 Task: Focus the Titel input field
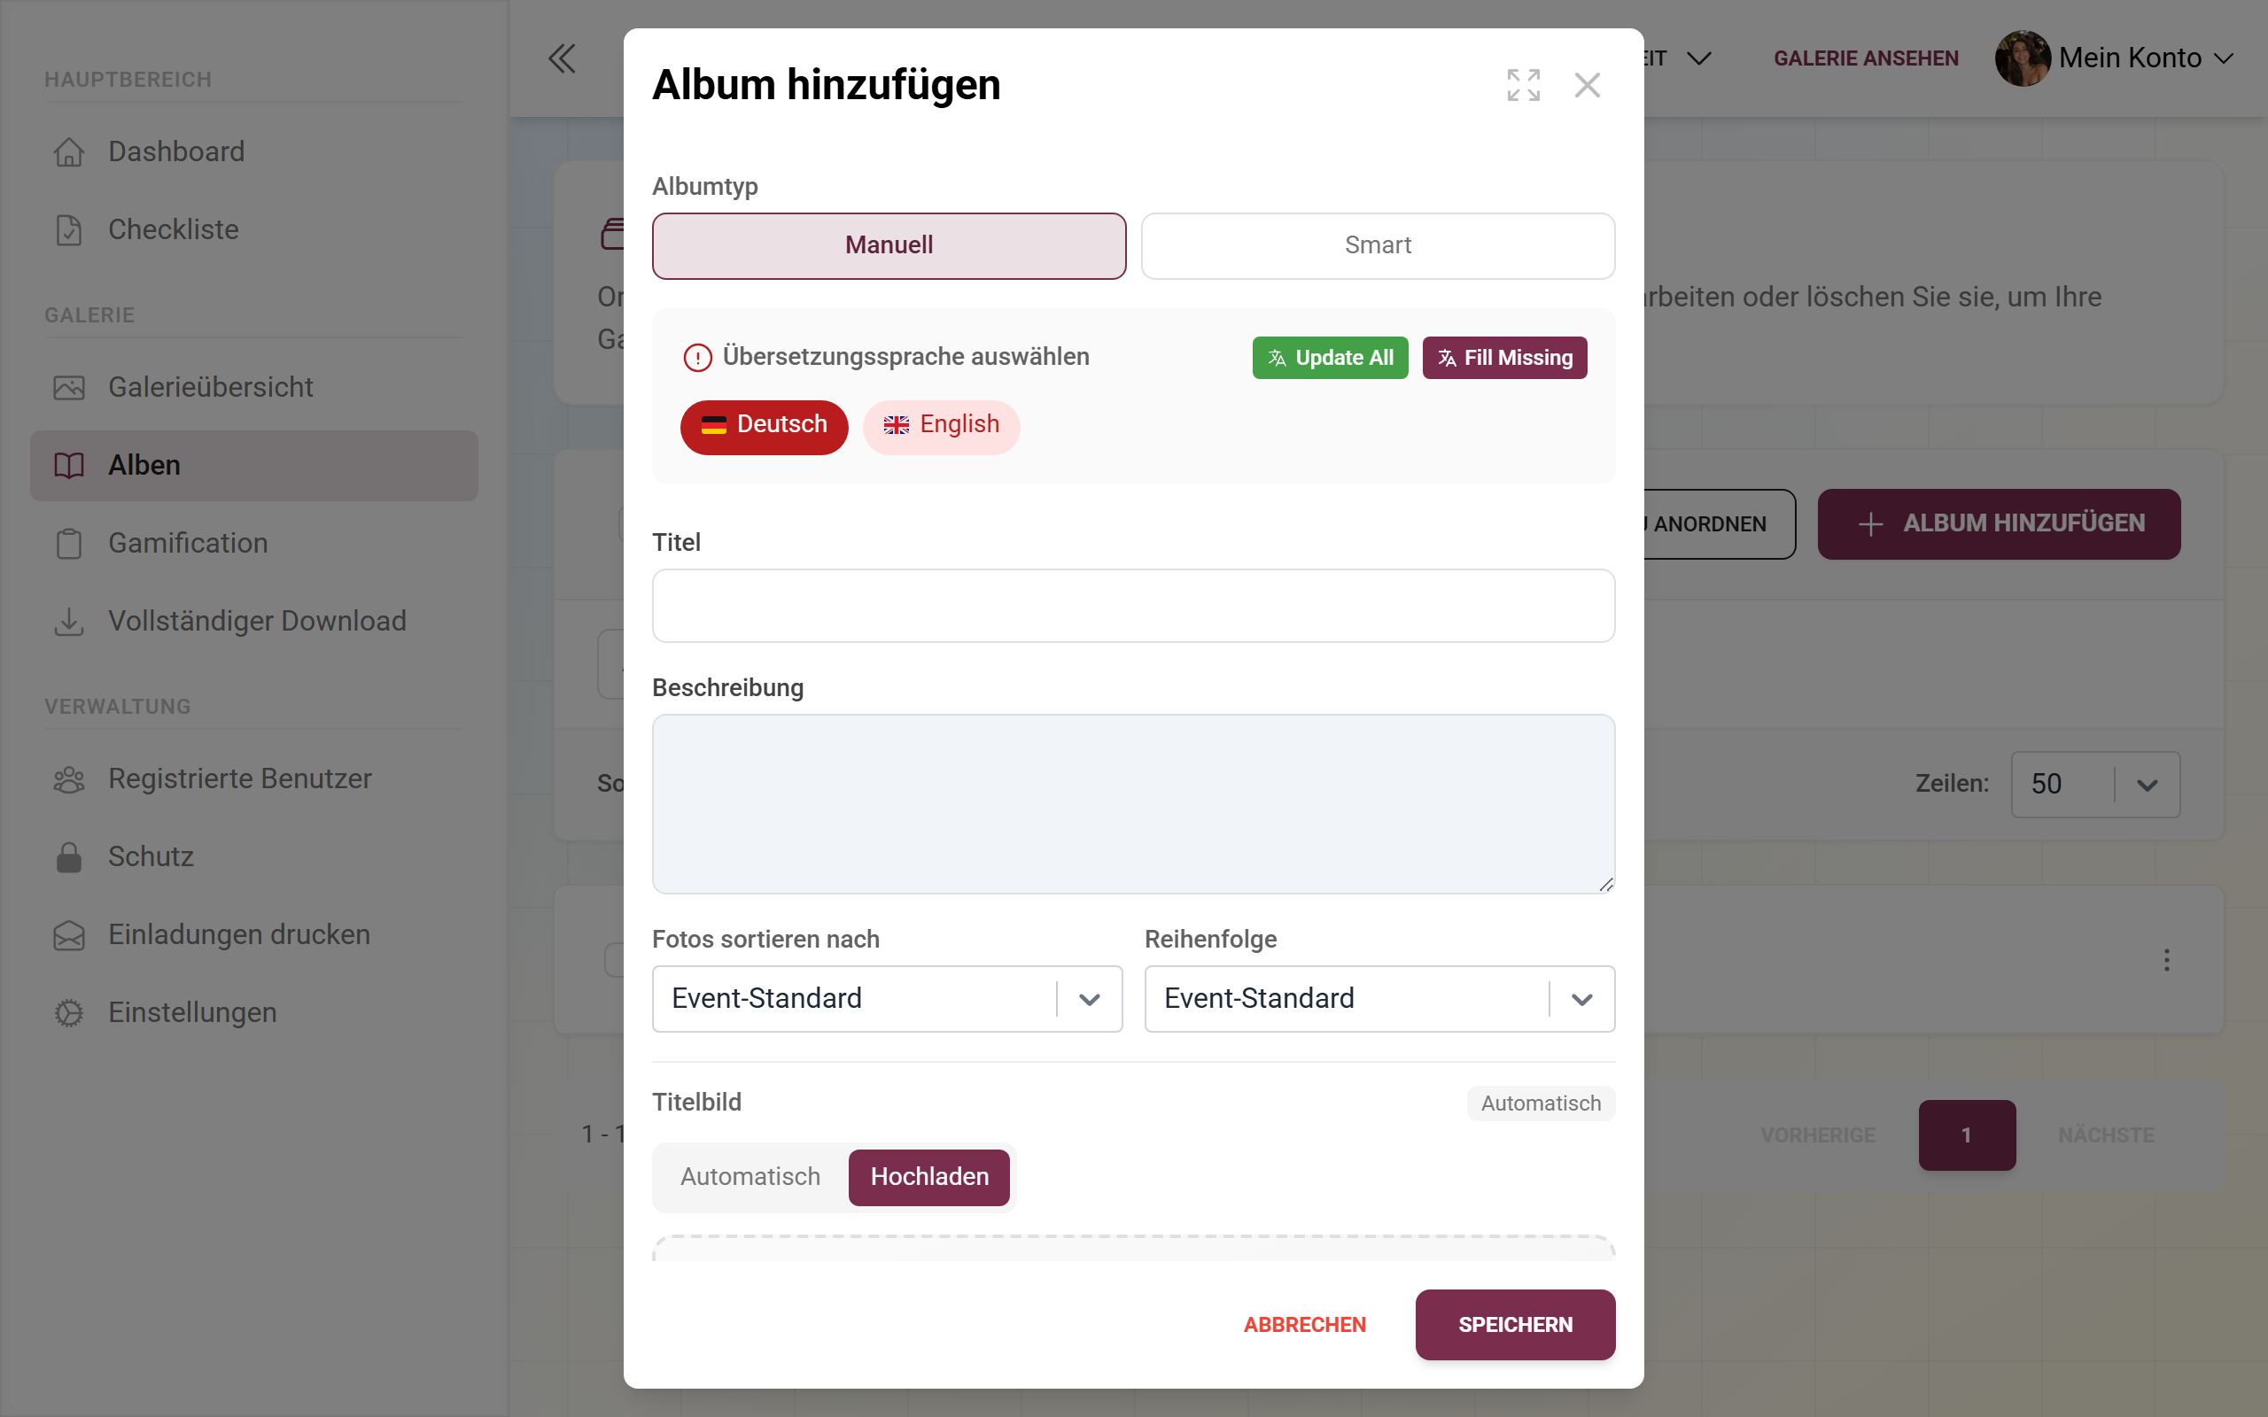pyautogui.click(x=1133, y=606)
